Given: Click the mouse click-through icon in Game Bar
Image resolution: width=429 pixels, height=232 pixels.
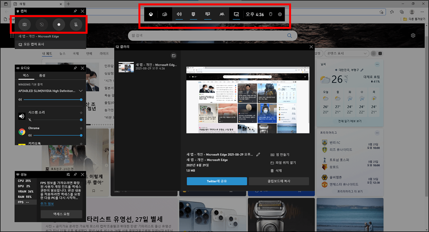Looking at the screenshot, I should [x=271, y=15].
